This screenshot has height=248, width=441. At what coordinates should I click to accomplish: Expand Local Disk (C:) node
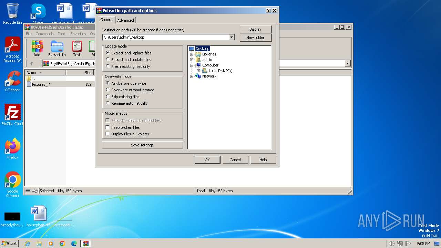point(198,71)
